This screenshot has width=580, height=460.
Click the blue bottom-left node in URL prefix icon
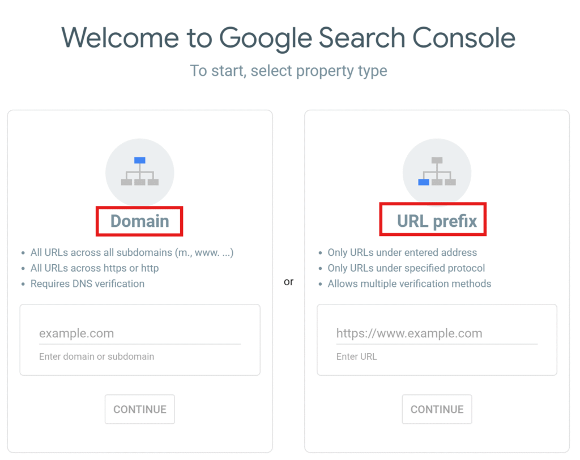(424, 182)
